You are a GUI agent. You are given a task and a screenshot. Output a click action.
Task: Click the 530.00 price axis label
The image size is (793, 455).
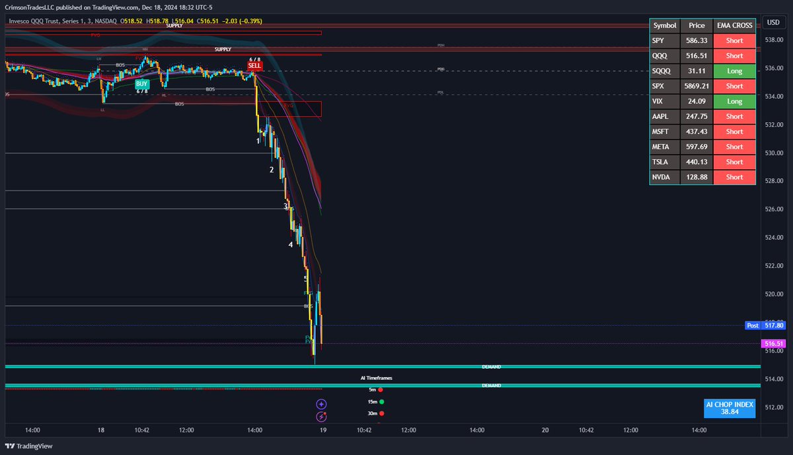(774, 153)
